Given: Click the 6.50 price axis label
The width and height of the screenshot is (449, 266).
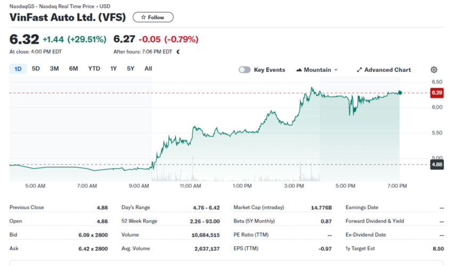Looking at the screenshot, I should click(x=437, y=82).
